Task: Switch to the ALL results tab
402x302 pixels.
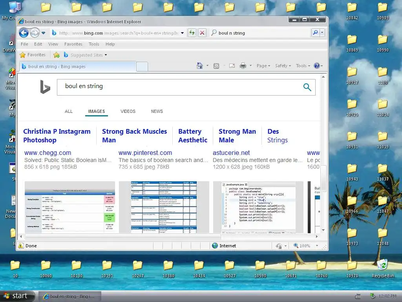Action: (68, 111)
